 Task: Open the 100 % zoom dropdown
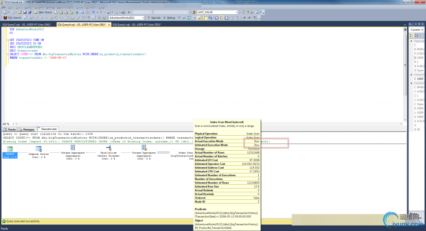[13, 124]
